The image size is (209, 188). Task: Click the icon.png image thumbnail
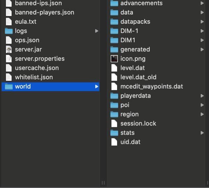point(114,58)
